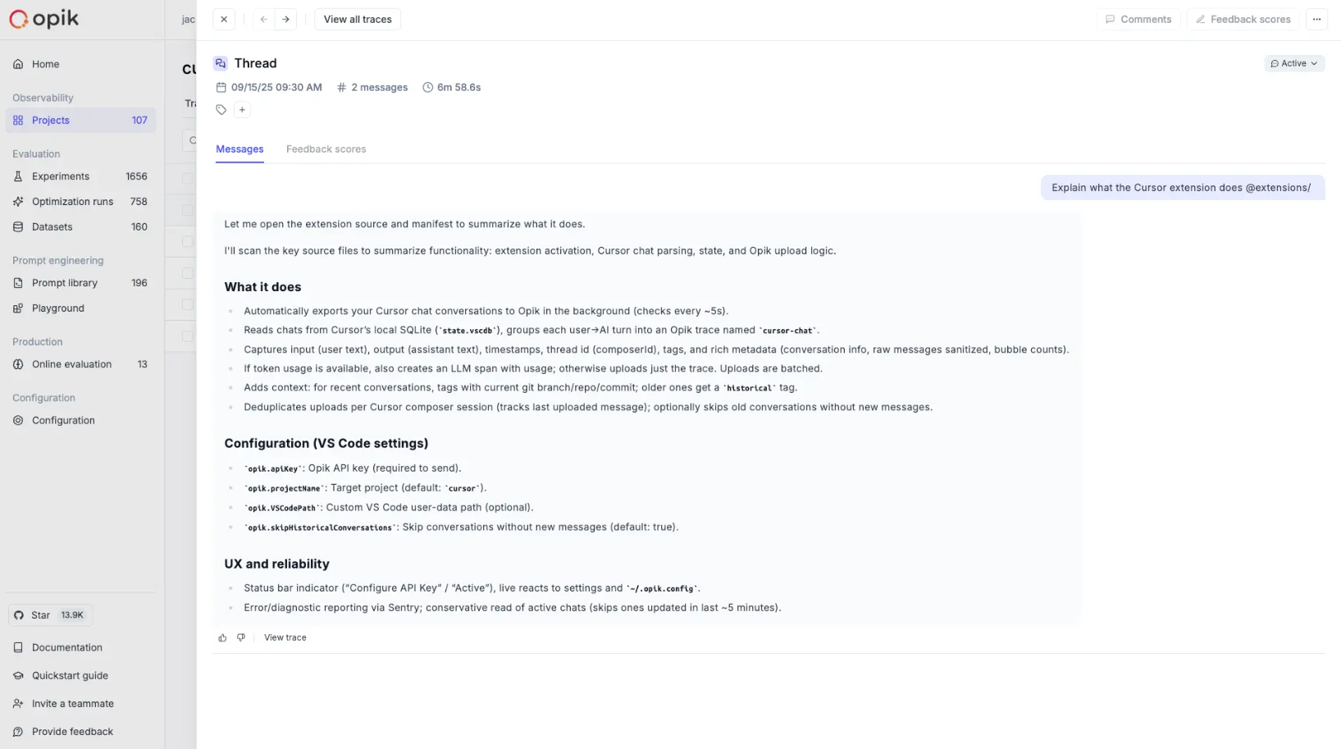1341x749 pixels.
Task: Click the user message bubble
Action: (1182, 188)
